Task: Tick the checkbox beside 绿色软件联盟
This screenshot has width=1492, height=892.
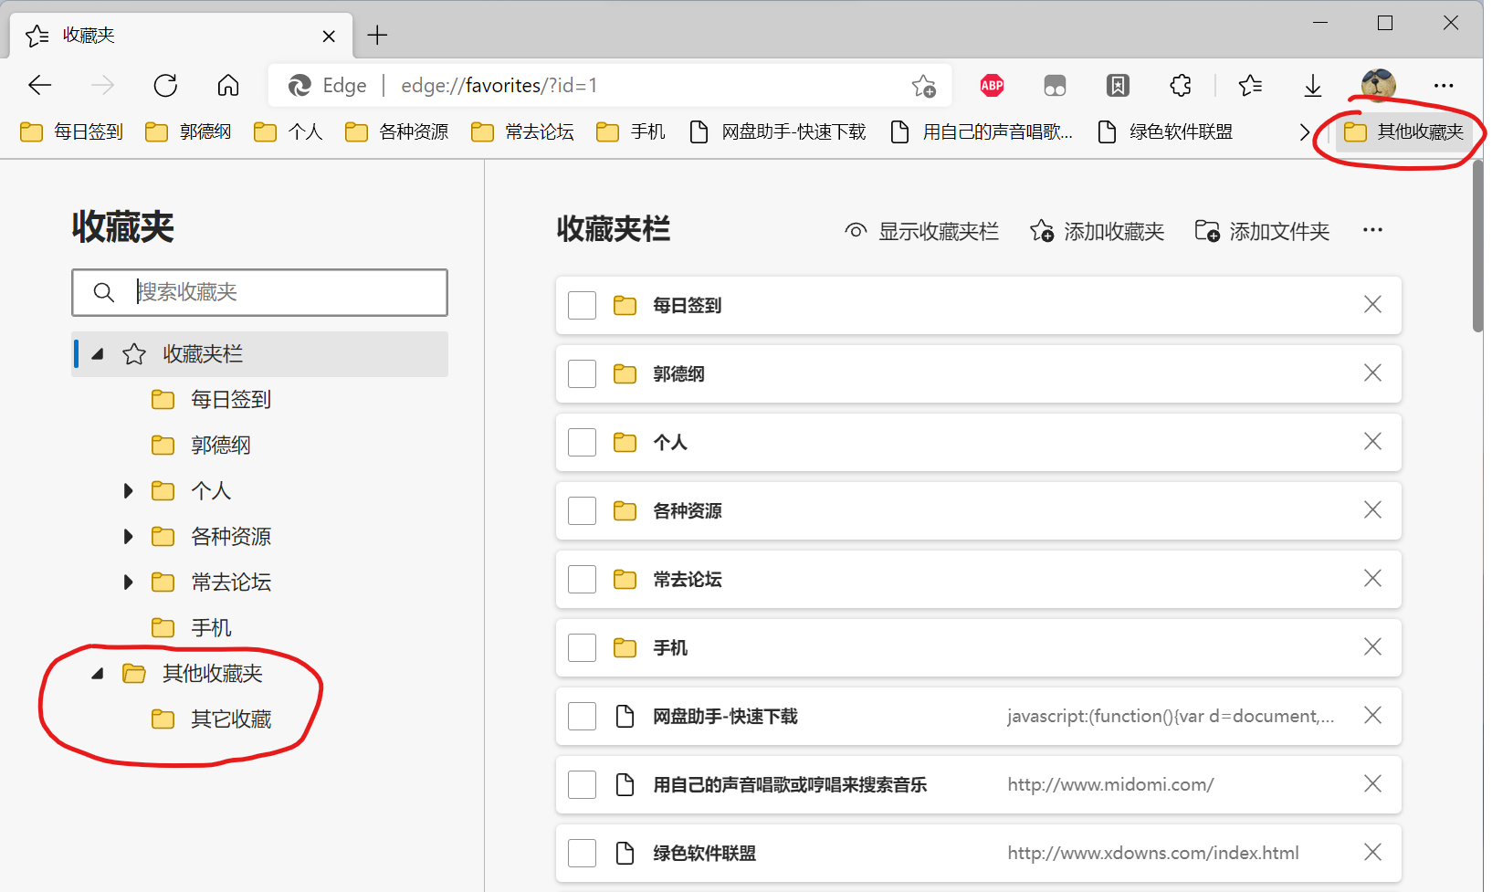Action: (582, 853)
